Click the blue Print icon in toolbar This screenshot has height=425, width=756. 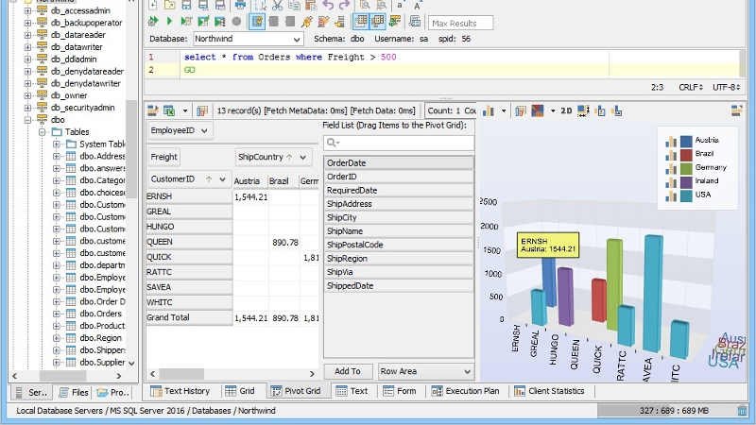click(240, 6)
